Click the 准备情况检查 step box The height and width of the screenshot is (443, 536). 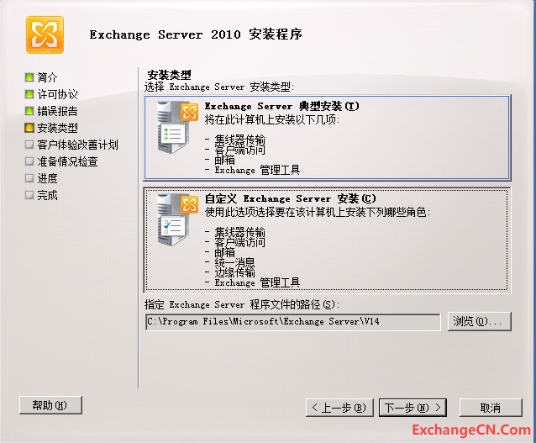29,161
